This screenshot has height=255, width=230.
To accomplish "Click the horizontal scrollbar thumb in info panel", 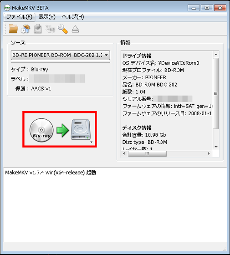I will point(147,153).
